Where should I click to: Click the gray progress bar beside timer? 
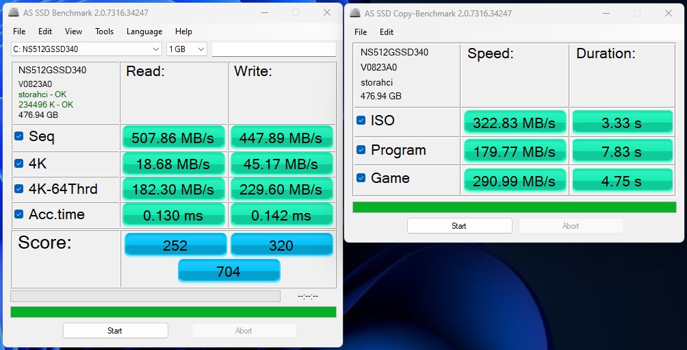click(x=145, y=296)
